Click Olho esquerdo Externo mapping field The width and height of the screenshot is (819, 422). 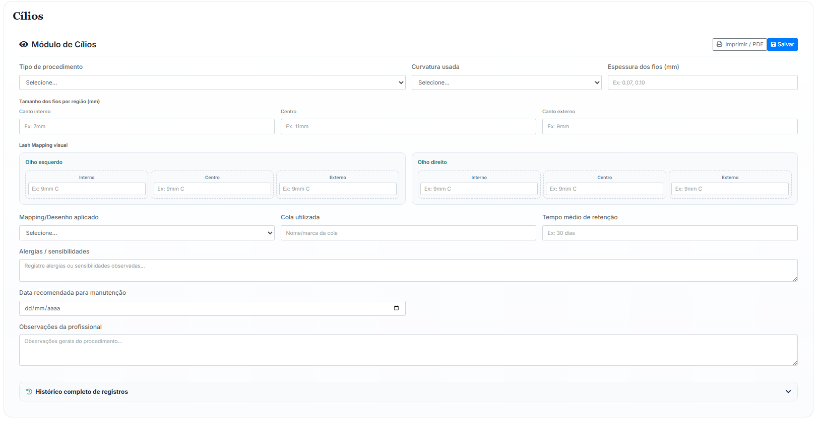[x=338, y=189]
